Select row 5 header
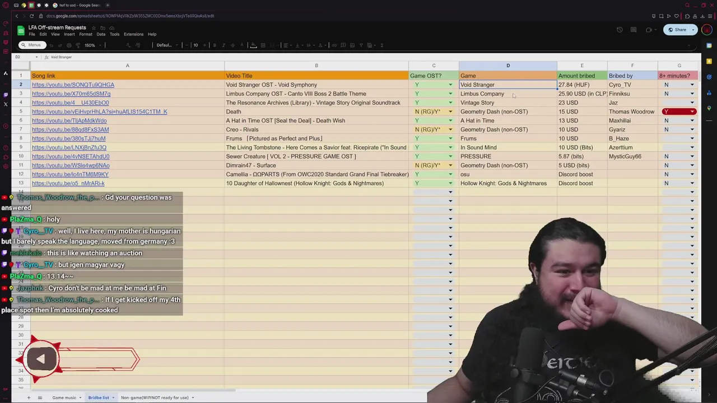The image size is (717, 403). (21, 112)
